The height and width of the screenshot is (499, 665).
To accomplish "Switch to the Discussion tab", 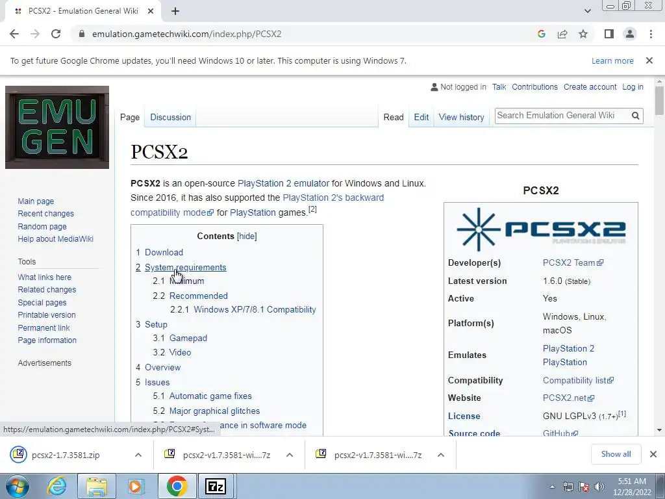I will pos(171,117).
